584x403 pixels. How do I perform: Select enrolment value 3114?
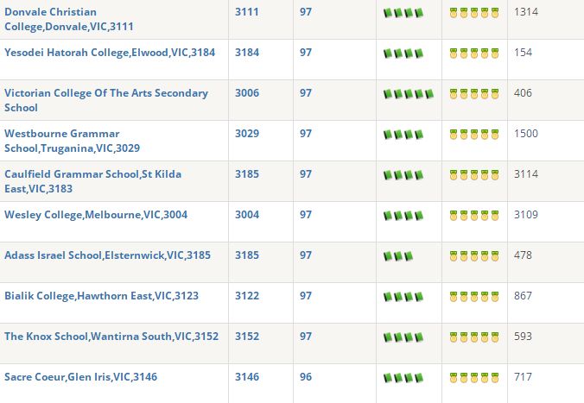[x=526, y=174]
